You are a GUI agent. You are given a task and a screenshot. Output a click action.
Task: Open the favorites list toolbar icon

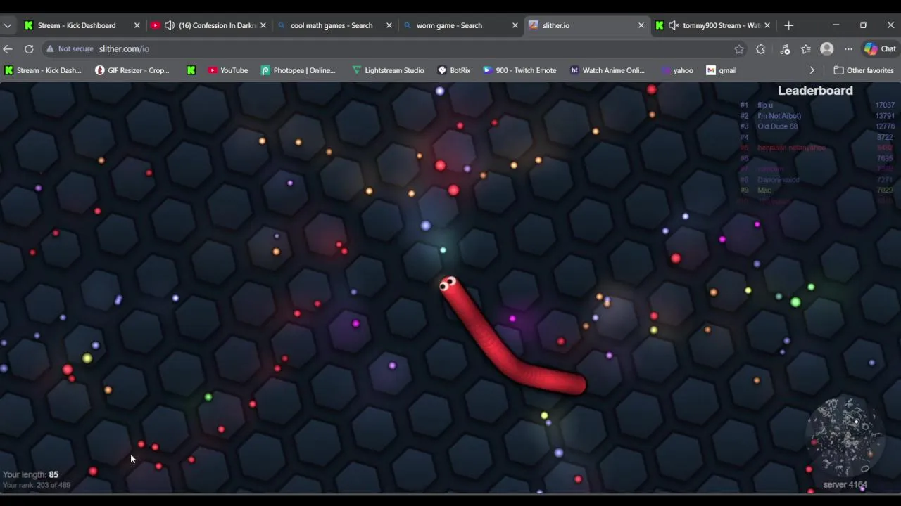click(806, 49)
